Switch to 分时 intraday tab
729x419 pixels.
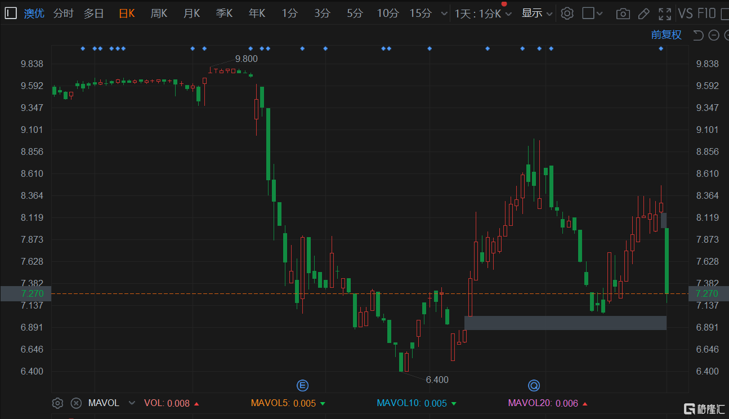pyautogui.click(x=63, y=14)
